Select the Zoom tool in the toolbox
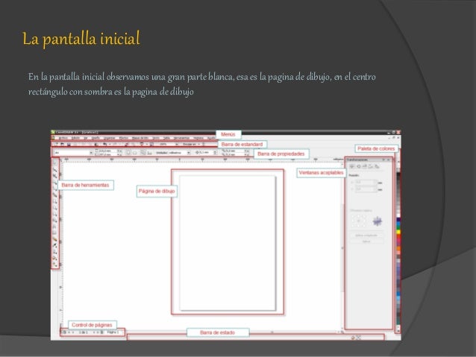 click(x=54, y=183)
